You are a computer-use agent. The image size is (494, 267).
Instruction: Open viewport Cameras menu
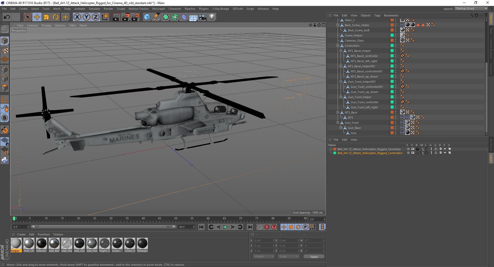[x=32, y=25]
